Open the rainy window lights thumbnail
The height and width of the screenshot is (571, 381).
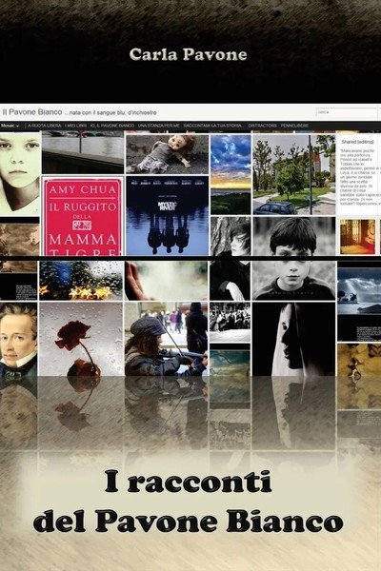tap(81, 281)
